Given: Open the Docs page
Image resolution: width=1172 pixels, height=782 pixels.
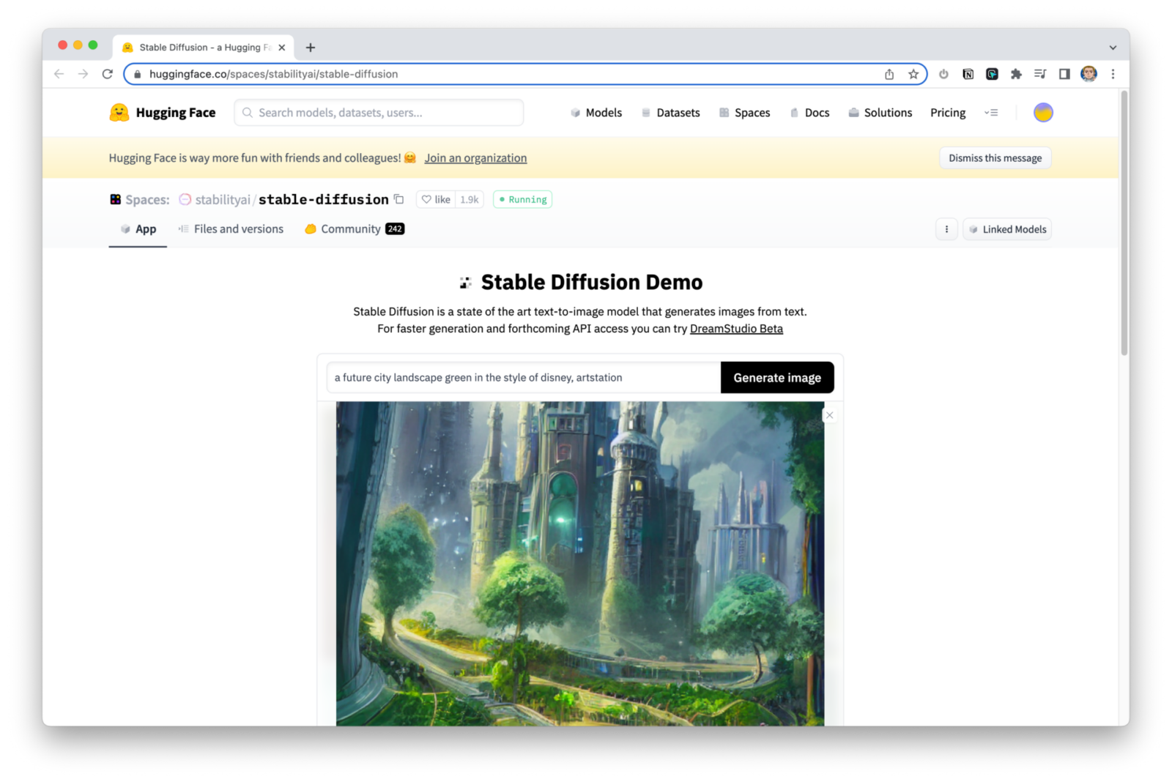Looking at the screenshot, I should (809, 113).
